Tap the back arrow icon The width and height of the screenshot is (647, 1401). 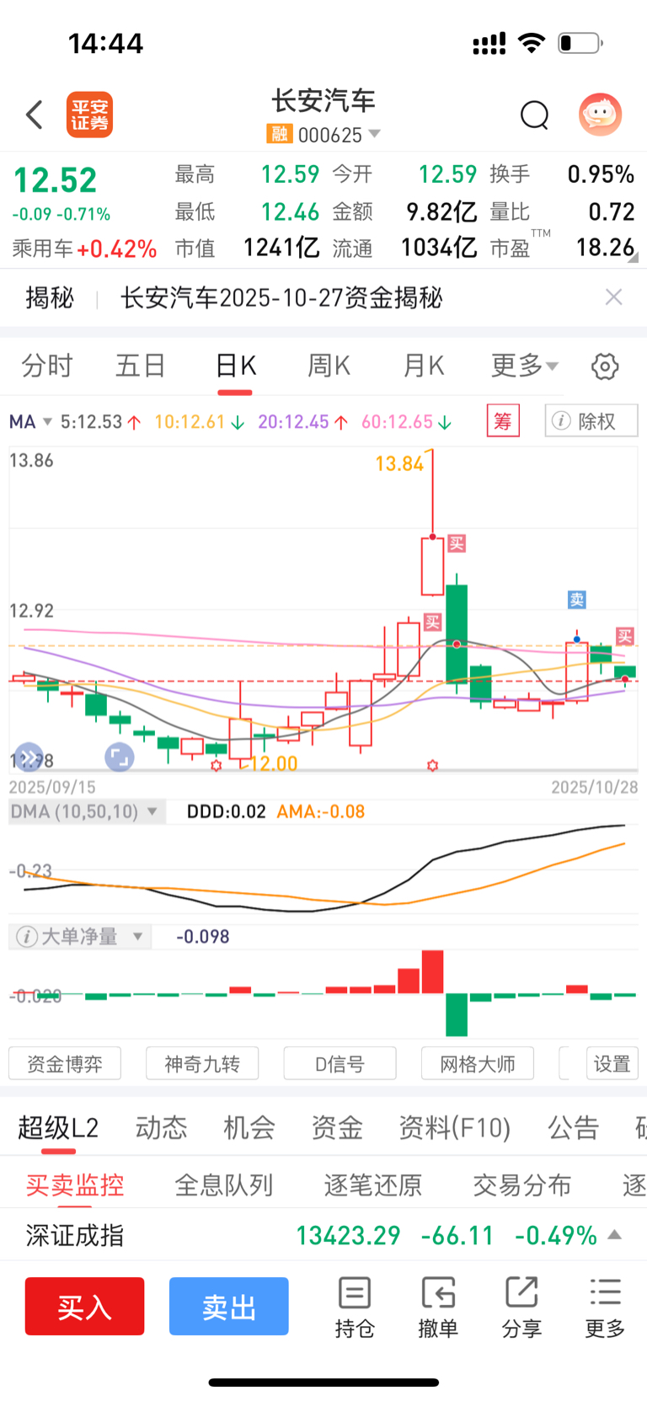tap(35, 115)
